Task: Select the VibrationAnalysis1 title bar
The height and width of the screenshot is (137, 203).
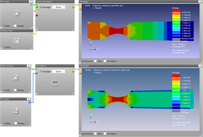Action: click(55, 2)
